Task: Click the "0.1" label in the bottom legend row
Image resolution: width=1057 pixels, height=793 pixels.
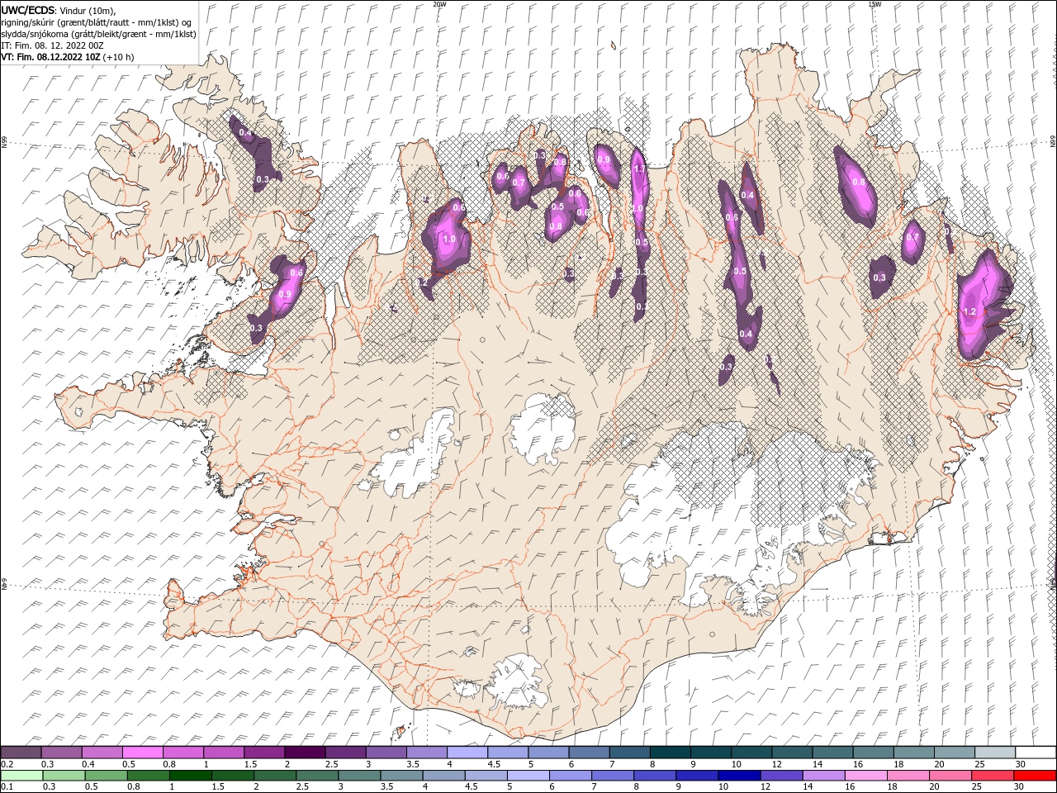Action: 7,787
